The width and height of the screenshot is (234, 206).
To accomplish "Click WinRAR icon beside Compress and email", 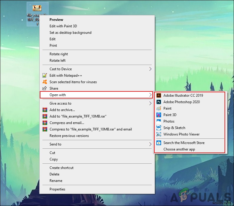I will coord(45,123).
